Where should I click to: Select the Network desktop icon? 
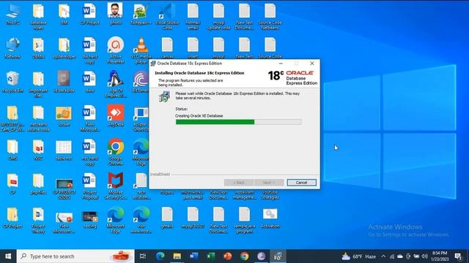click(12, 48)
